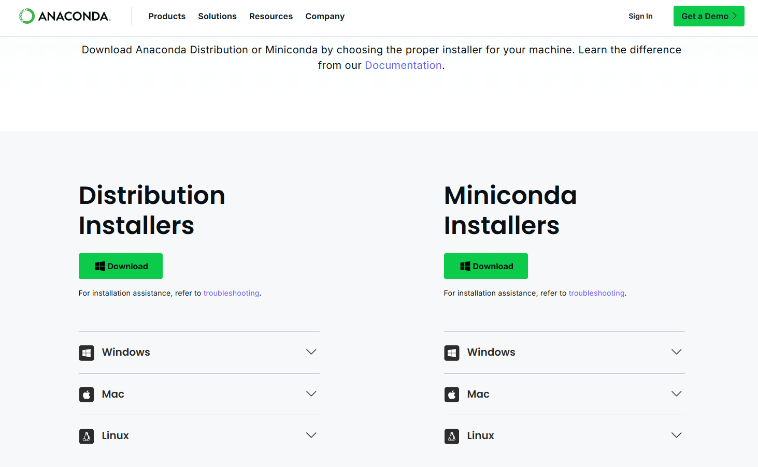Download the Miniconda installer

(x=486, y=266)
